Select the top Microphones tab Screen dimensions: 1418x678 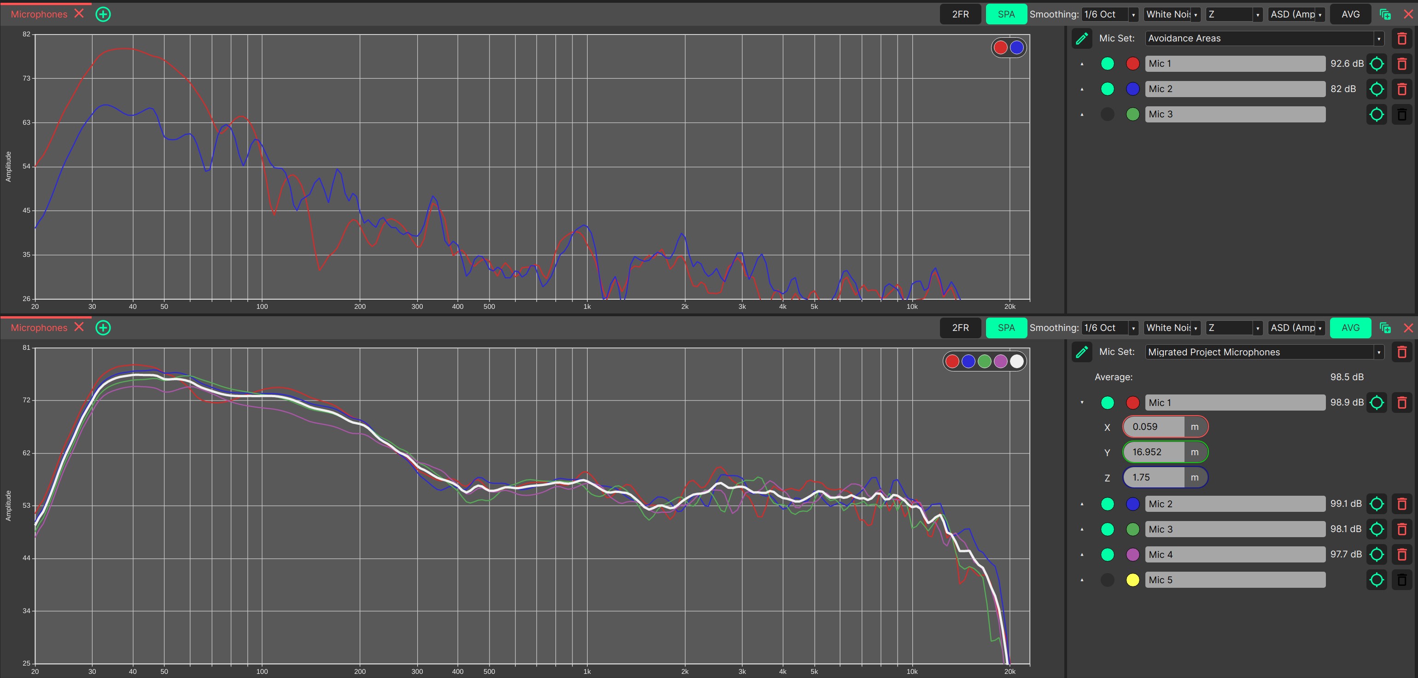tap(39, 14)
